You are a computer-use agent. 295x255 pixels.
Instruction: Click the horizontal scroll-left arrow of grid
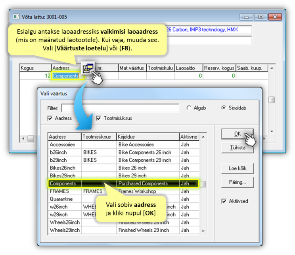23,139
